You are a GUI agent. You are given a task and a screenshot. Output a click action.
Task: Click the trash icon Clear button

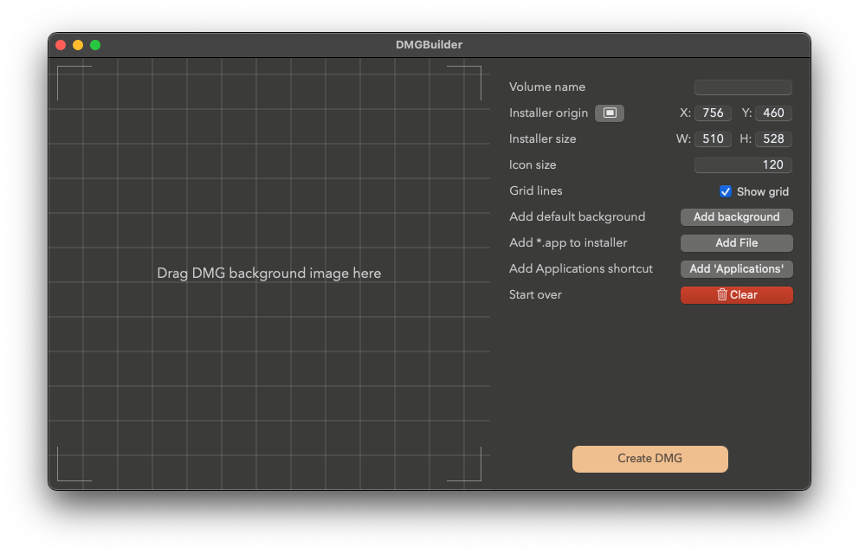coord(736,295)
